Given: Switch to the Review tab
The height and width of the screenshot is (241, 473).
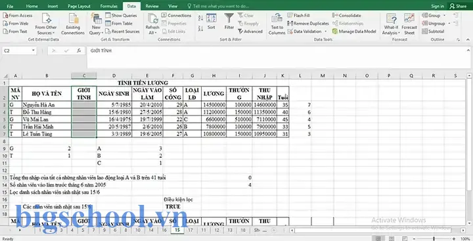Looking at the screenshot, I should point(152,6).
